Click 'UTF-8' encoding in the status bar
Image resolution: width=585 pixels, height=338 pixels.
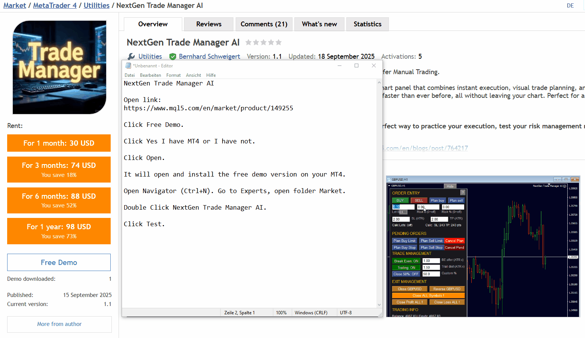[x=346, y=313]
